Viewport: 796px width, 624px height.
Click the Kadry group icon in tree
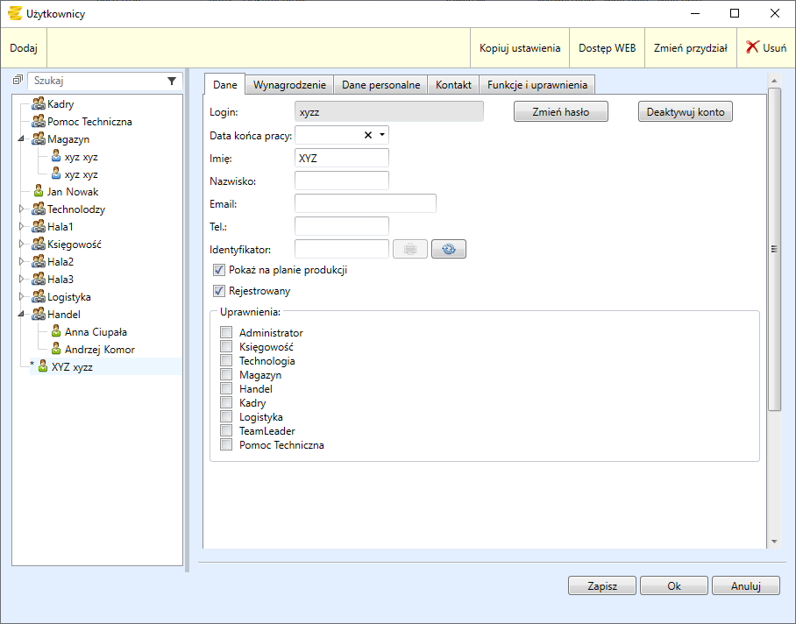click(x=39, y=104)
